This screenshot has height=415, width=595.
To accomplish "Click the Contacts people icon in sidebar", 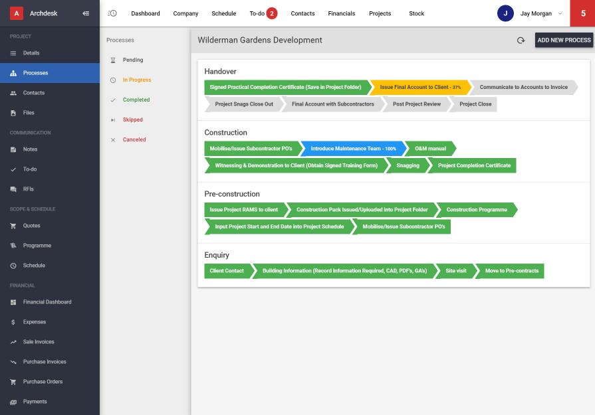I will pyautogui.click(x=13, y=93).
